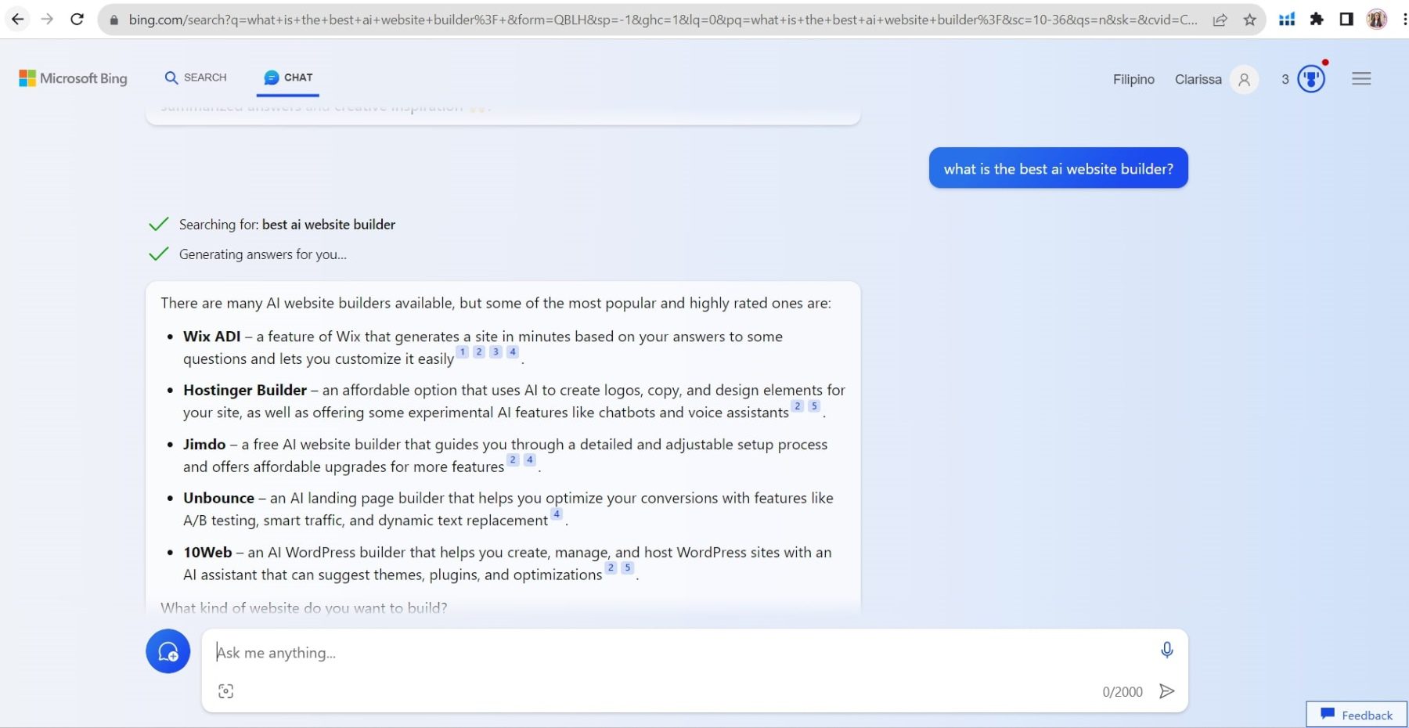Open visual search with the camera icon
This screenshot has width=1409, height=728.
226,690
